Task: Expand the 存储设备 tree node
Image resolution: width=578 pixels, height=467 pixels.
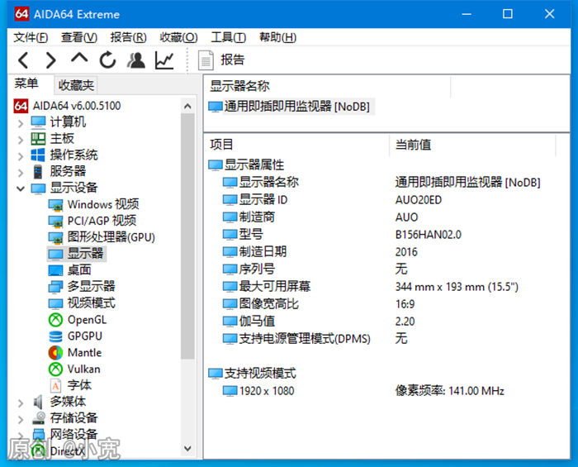Action: tap(21, 419)
